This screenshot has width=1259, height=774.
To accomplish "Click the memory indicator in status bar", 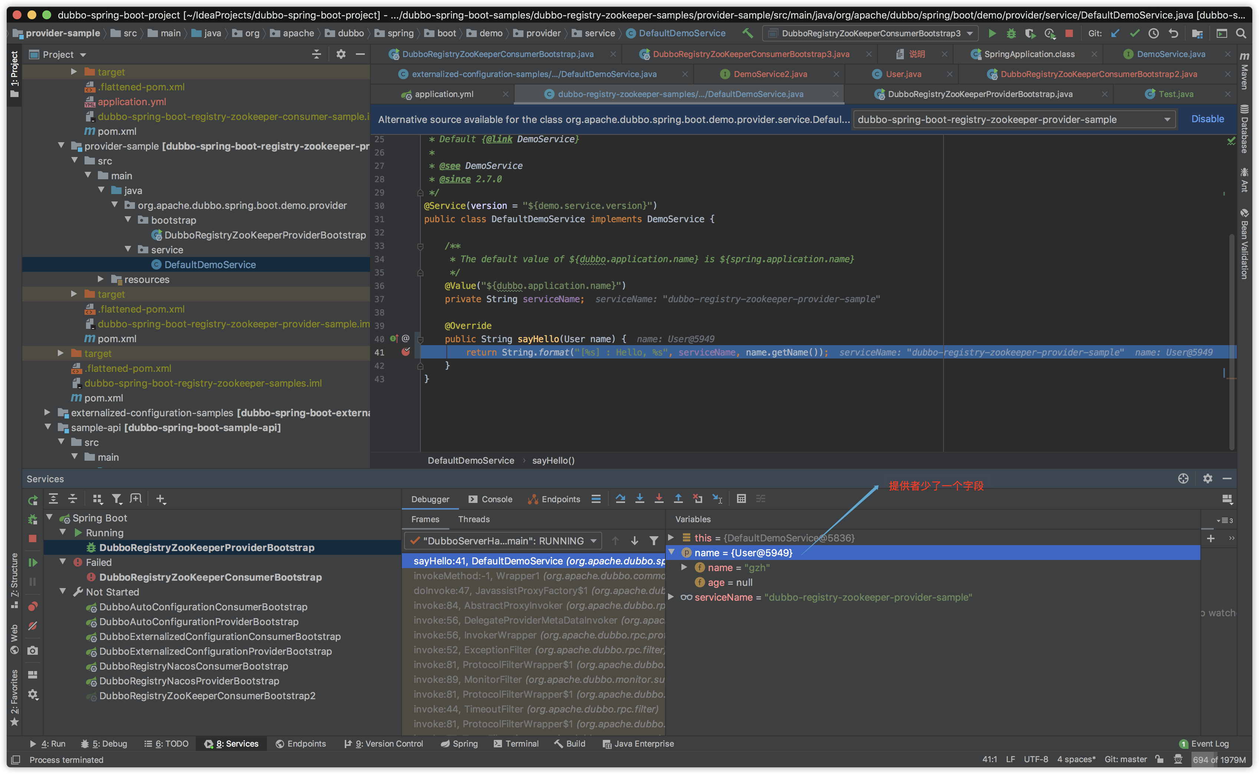I will (x=1219, y=760).
